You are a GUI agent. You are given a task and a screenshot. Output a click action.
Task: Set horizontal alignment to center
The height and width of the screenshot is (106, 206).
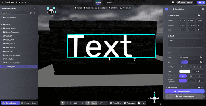[x=191, y=76]
